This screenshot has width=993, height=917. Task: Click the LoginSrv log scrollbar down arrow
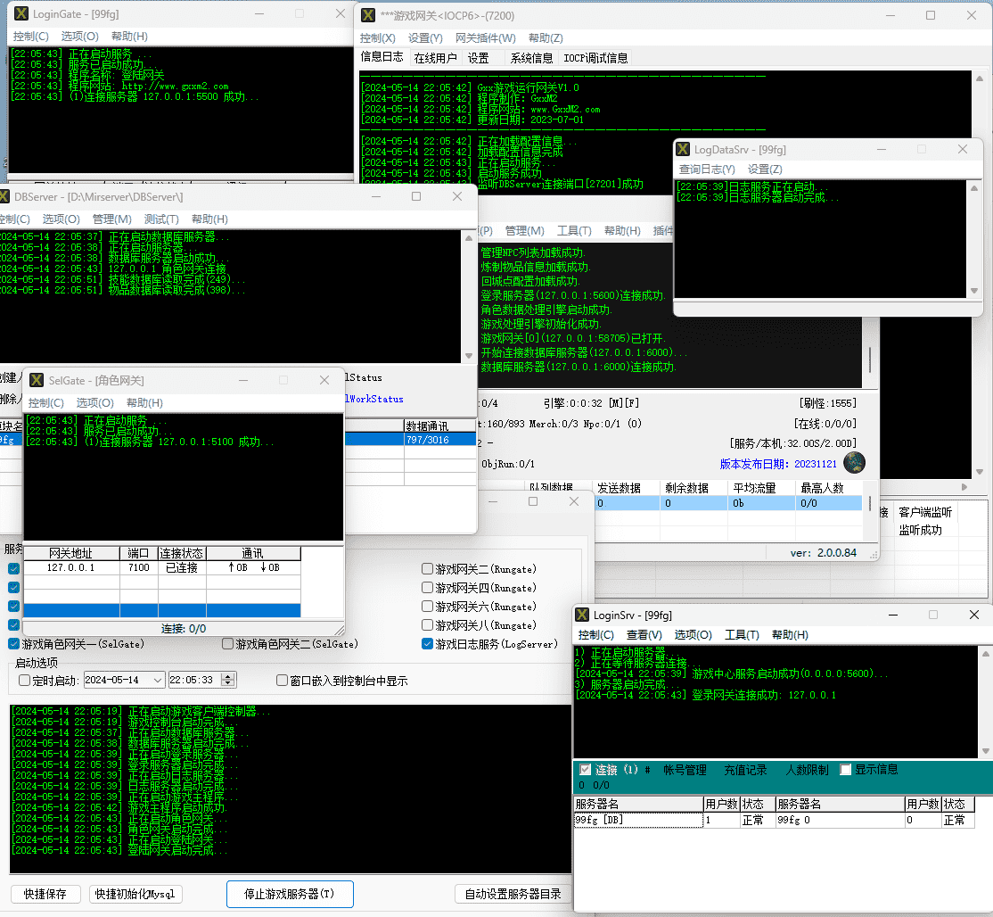[x=985, y=750]
